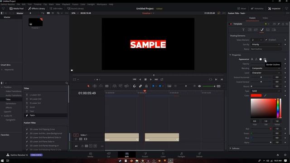The width and height of the screenshot is (290, 163).
Task: Open the Transform tab icon in Inspector
Action: [x=256, y=30]
